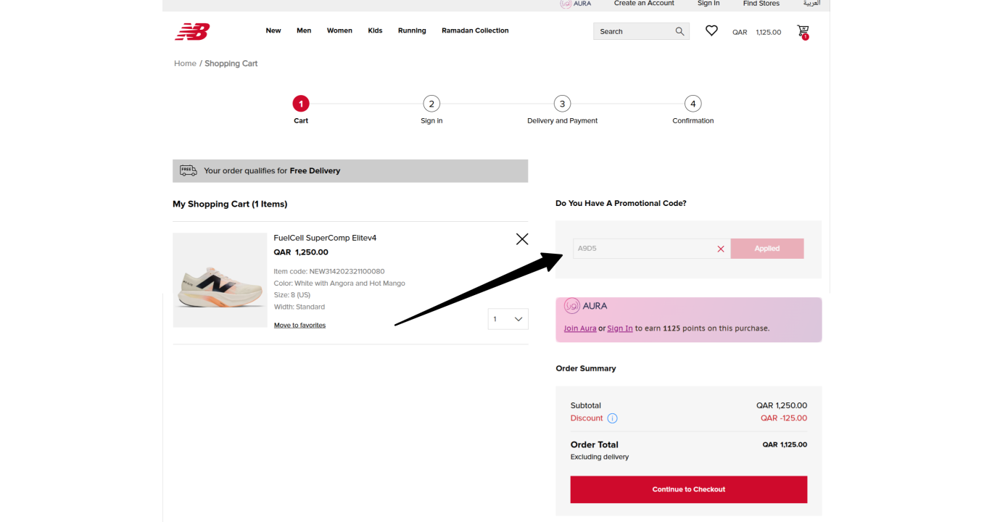This screenshot has width=992, height=522.
Task: Click the QAR 1,125.00 header cart total
Action: [757, 32]
